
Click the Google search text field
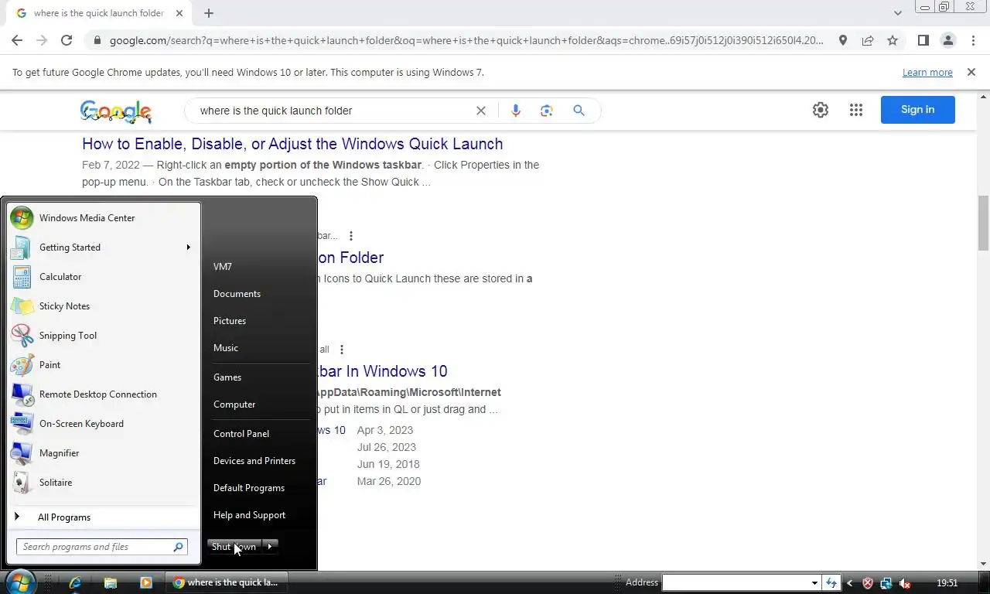pyautogui.click(x=333, y=111)
